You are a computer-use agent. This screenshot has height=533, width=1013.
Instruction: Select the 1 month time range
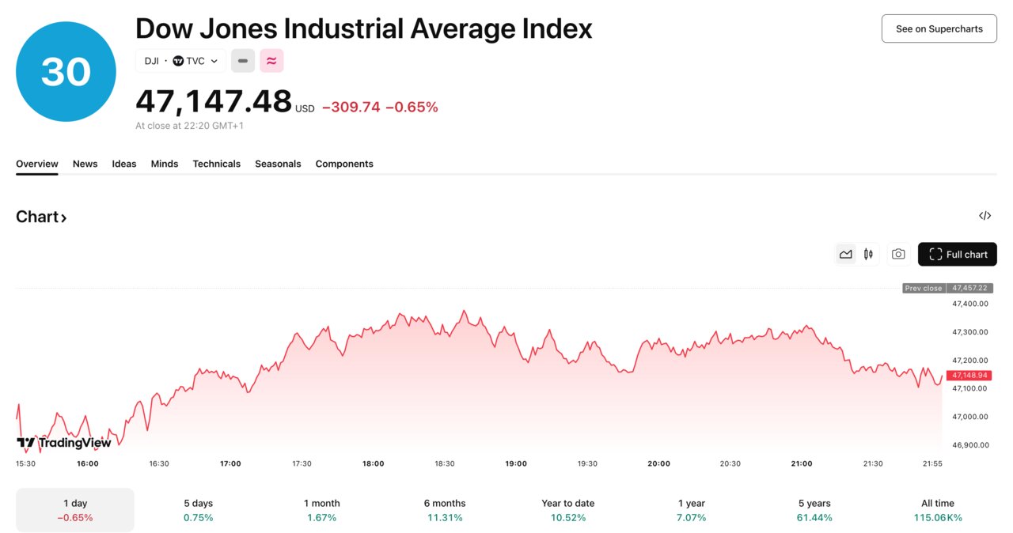[x=321, y=510]
